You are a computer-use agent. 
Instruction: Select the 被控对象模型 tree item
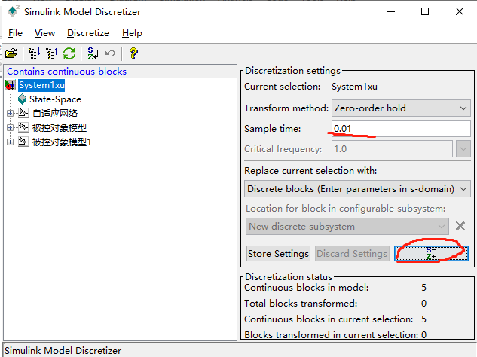[60, 128]
